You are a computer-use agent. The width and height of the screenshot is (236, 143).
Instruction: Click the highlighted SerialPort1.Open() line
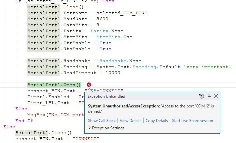point(54,85)
